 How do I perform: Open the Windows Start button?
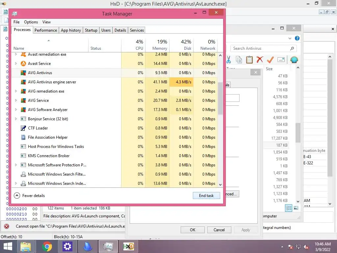(8, 246)
